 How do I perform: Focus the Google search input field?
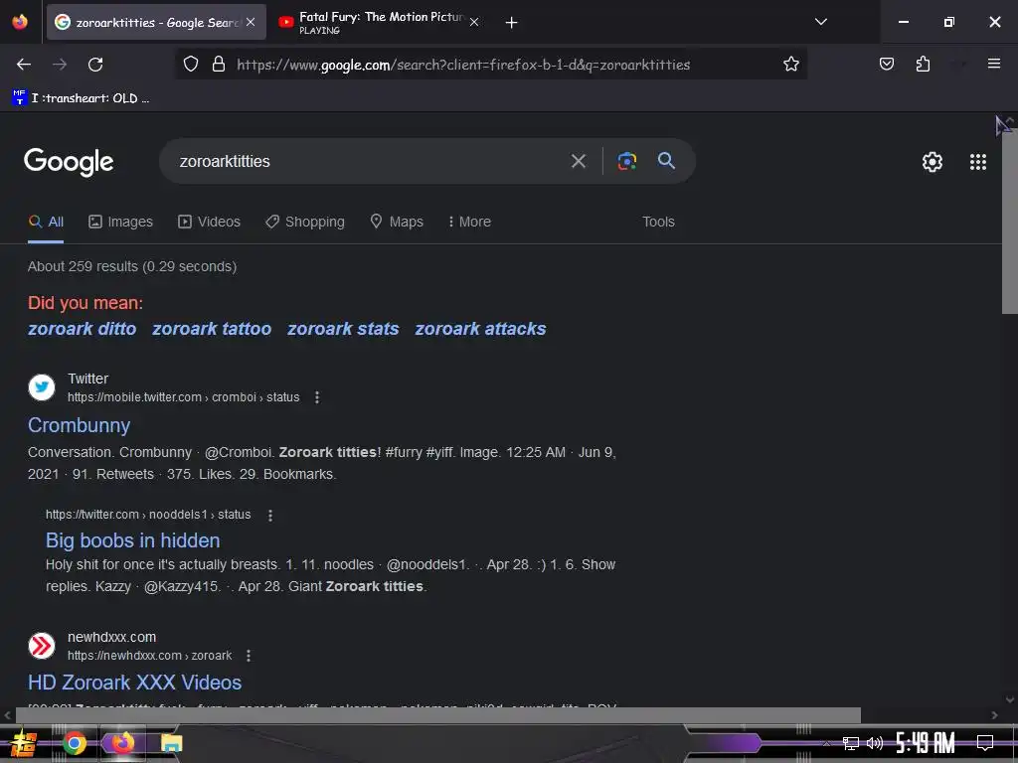[370, 162]
